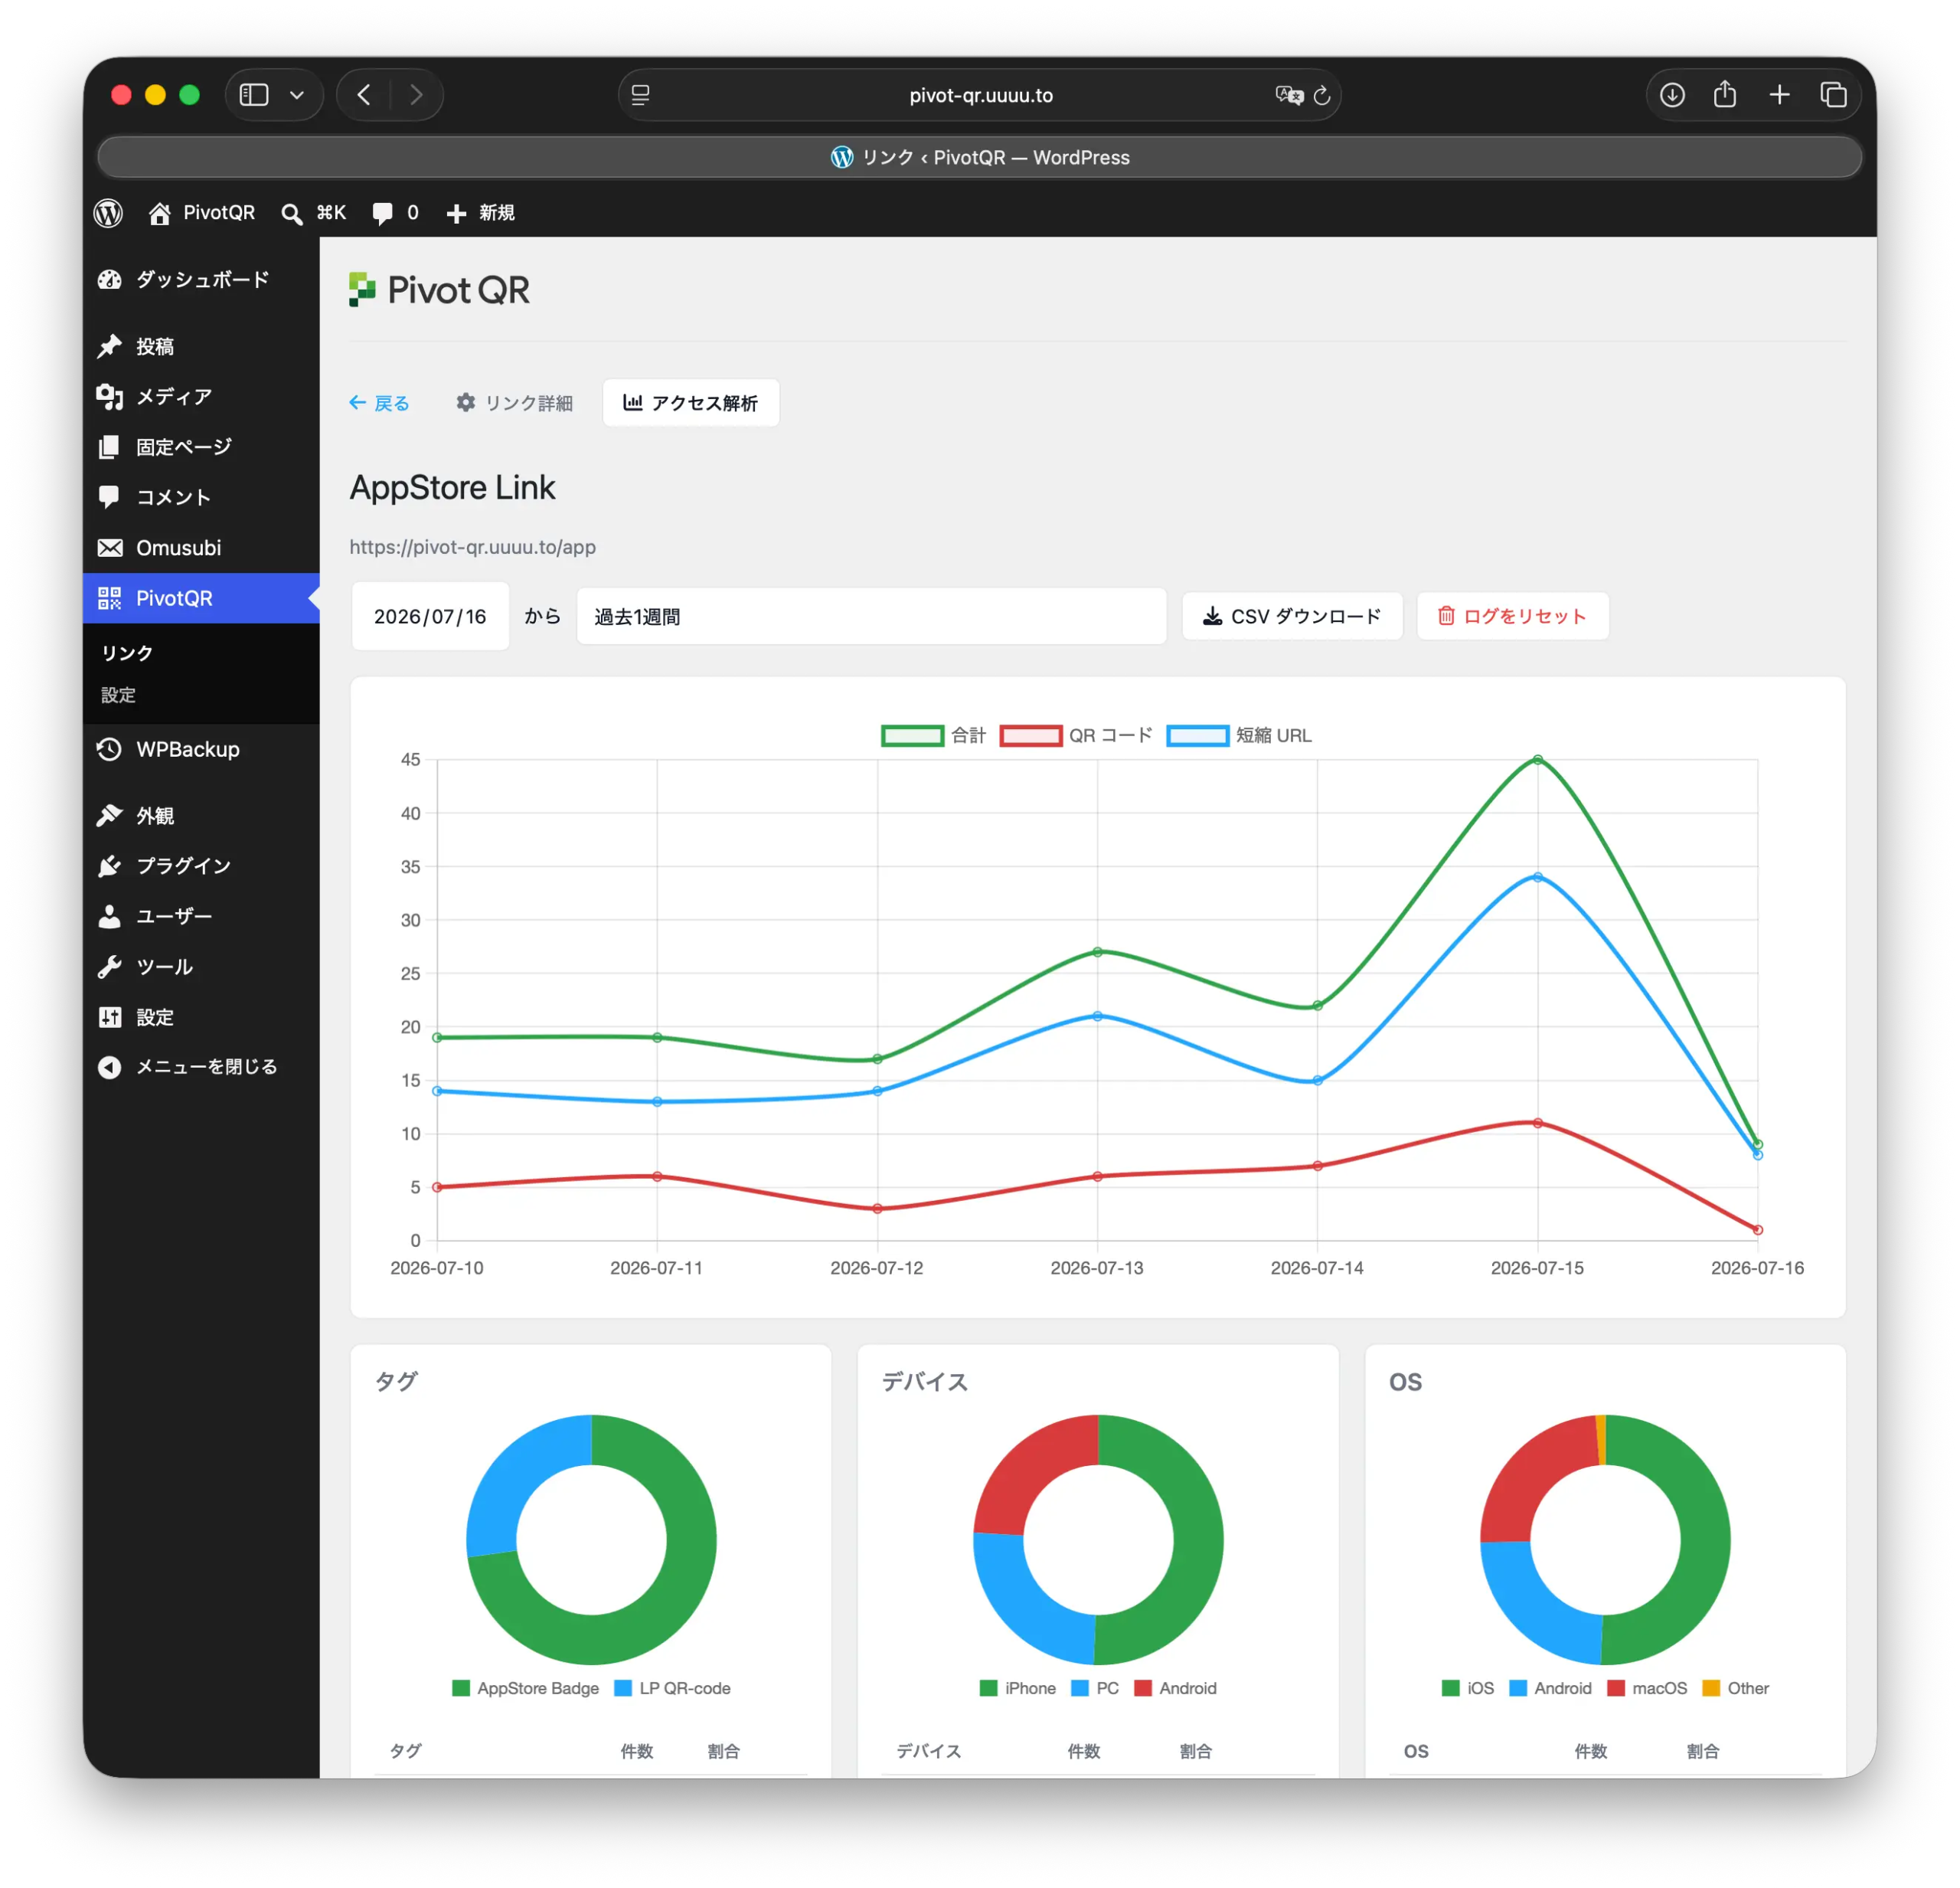Click the address bar showing pivot-qr.uuuu.to

point(980,95)
